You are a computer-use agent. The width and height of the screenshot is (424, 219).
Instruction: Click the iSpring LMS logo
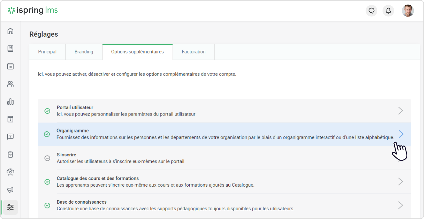coord(33,10)
